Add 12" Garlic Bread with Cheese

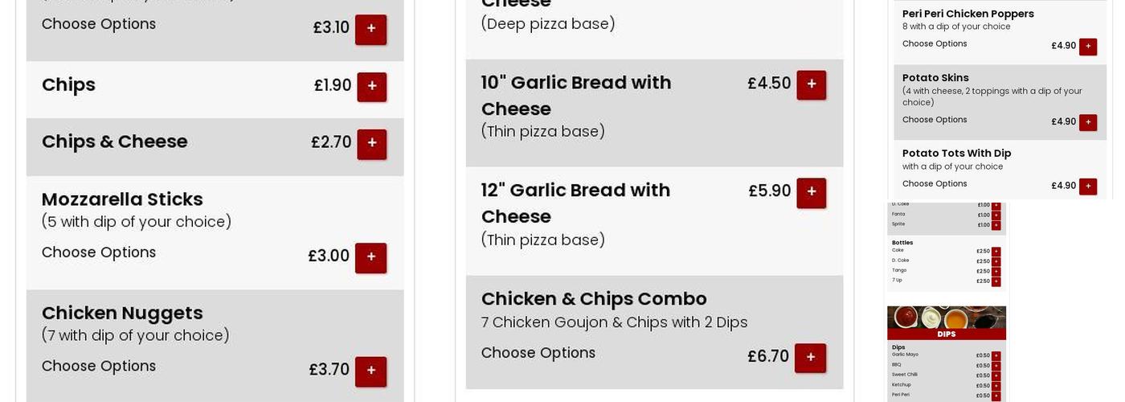811,192
